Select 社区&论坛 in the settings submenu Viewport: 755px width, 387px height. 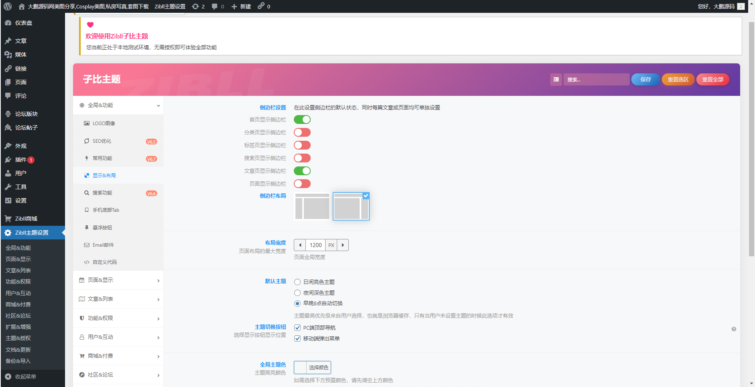[18, 316]
